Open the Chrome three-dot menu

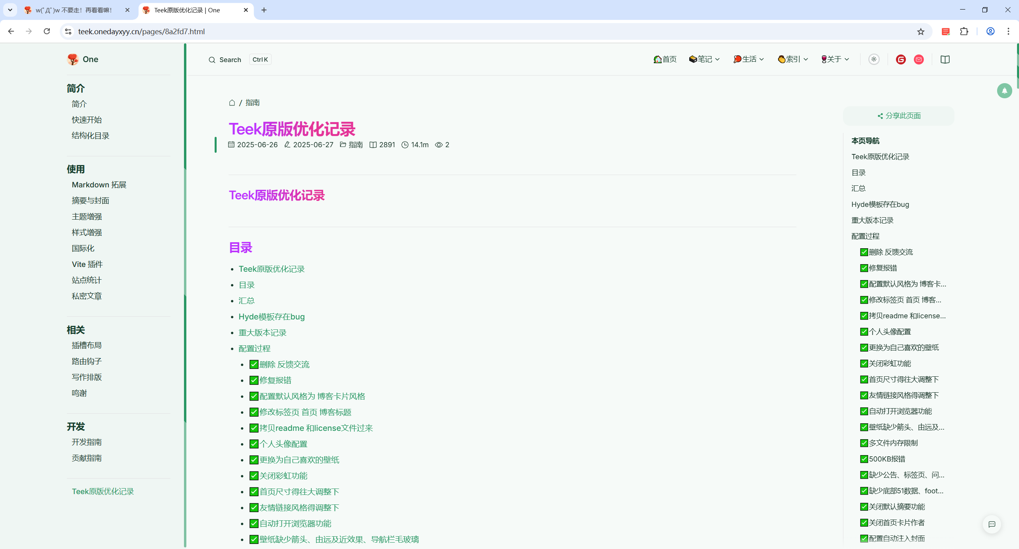pyautogui.click(x=1008, y=31)
